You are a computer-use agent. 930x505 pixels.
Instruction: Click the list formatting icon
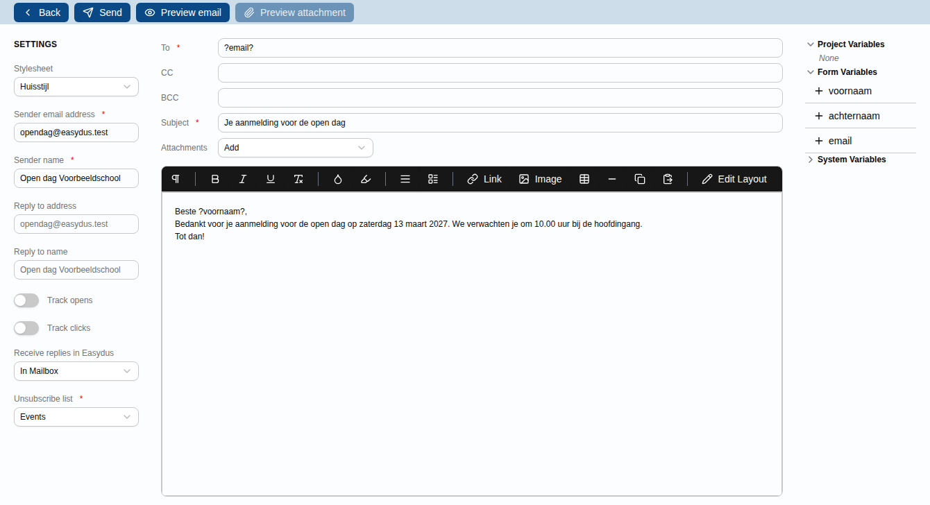[433, 179]
